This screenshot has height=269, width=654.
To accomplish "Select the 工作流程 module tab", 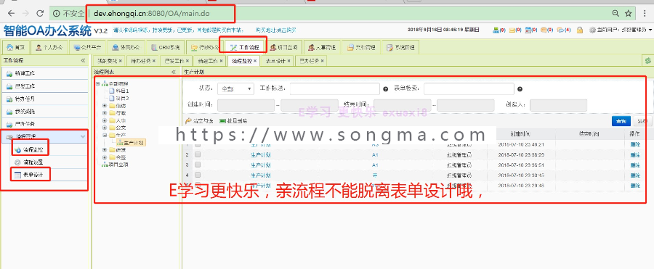I will click(244, 47).
